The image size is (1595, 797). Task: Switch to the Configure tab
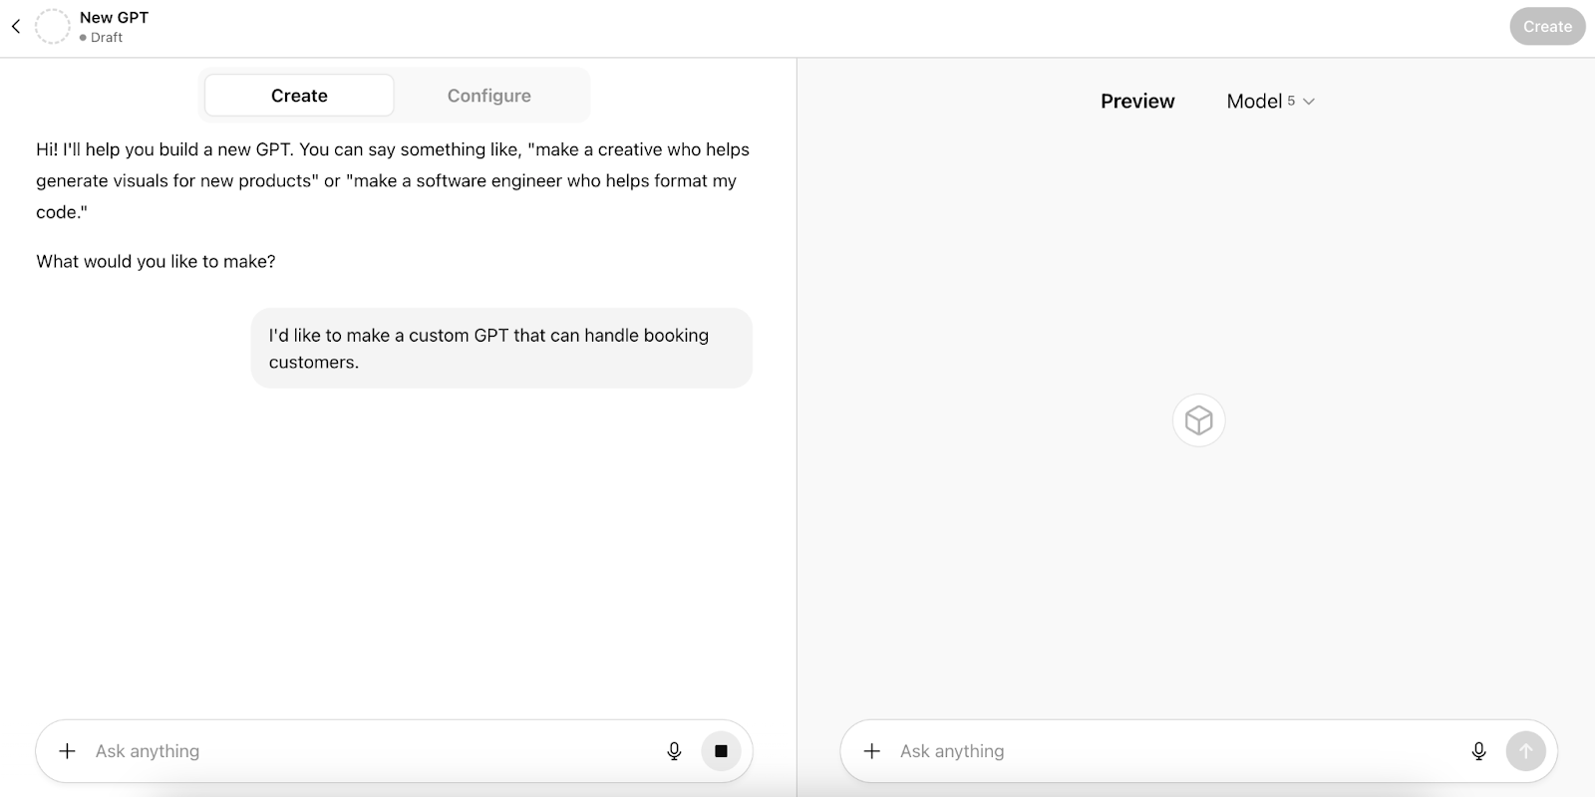[x=488, y=96]
